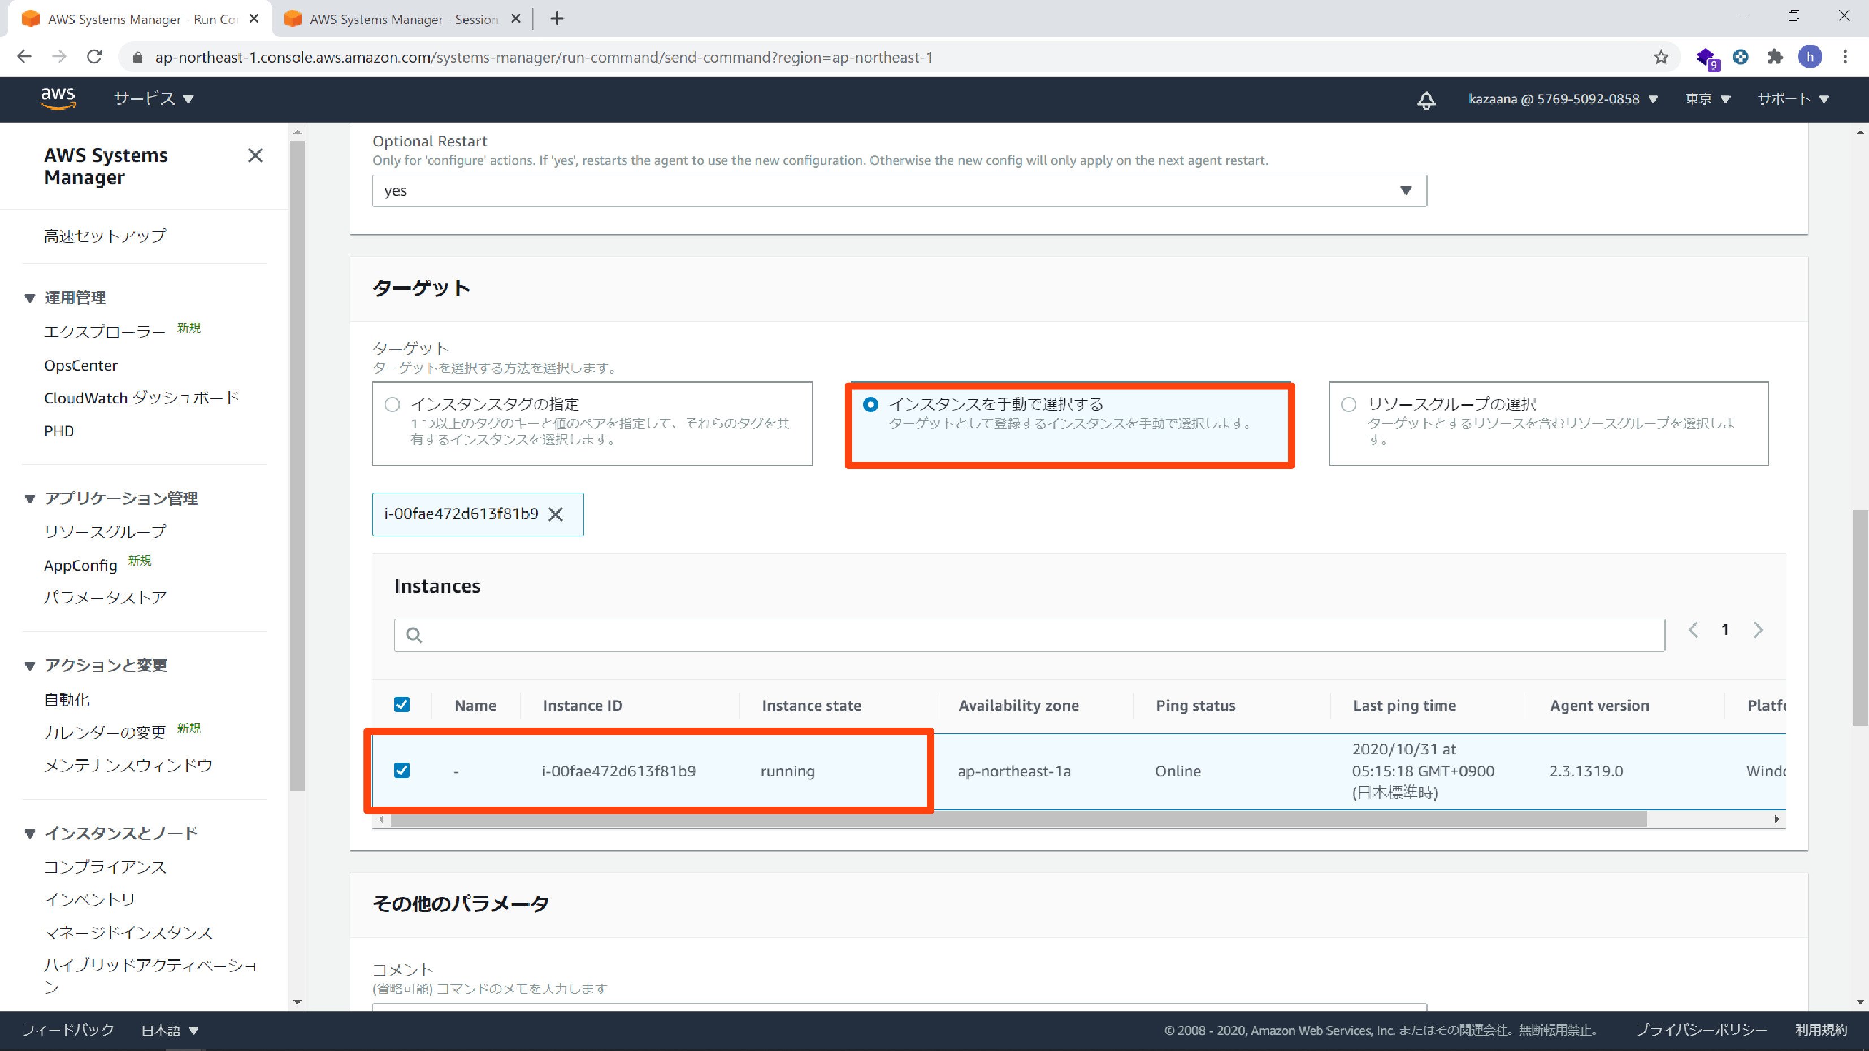Open 高速セットアップ in sidebar
The width and height of the screenshot is (1869, 1051).
point(105,236)
